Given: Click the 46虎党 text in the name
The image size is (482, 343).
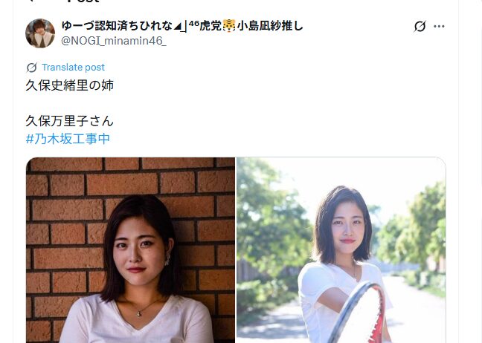Looking at the screenshot, I should (x=205, y=26).
